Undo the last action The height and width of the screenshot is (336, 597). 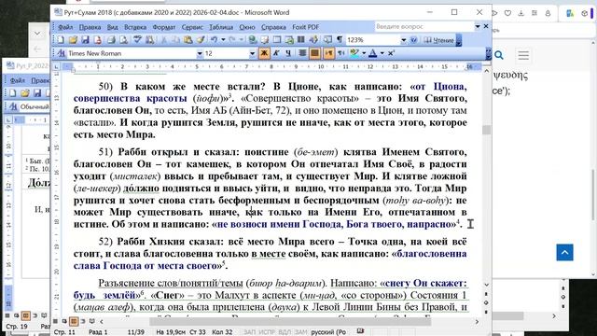(214, 39)
